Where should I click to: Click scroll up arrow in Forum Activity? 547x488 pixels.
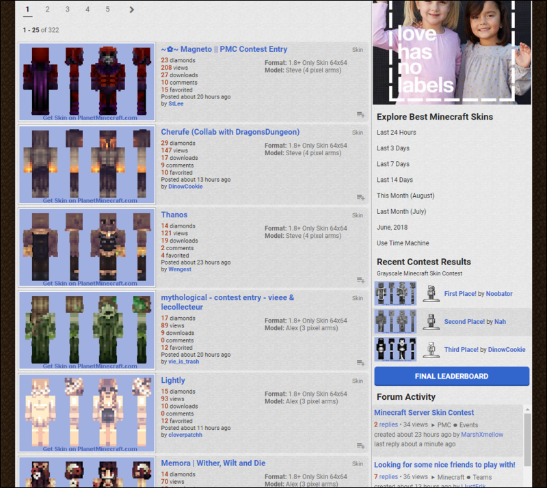(x=527, y=409)
